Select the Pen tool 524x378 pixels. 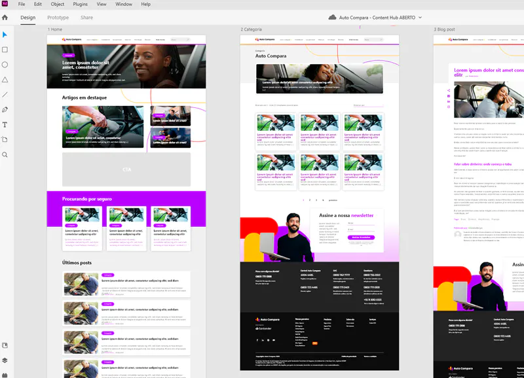pyautogui.click(x=5, y=110)
